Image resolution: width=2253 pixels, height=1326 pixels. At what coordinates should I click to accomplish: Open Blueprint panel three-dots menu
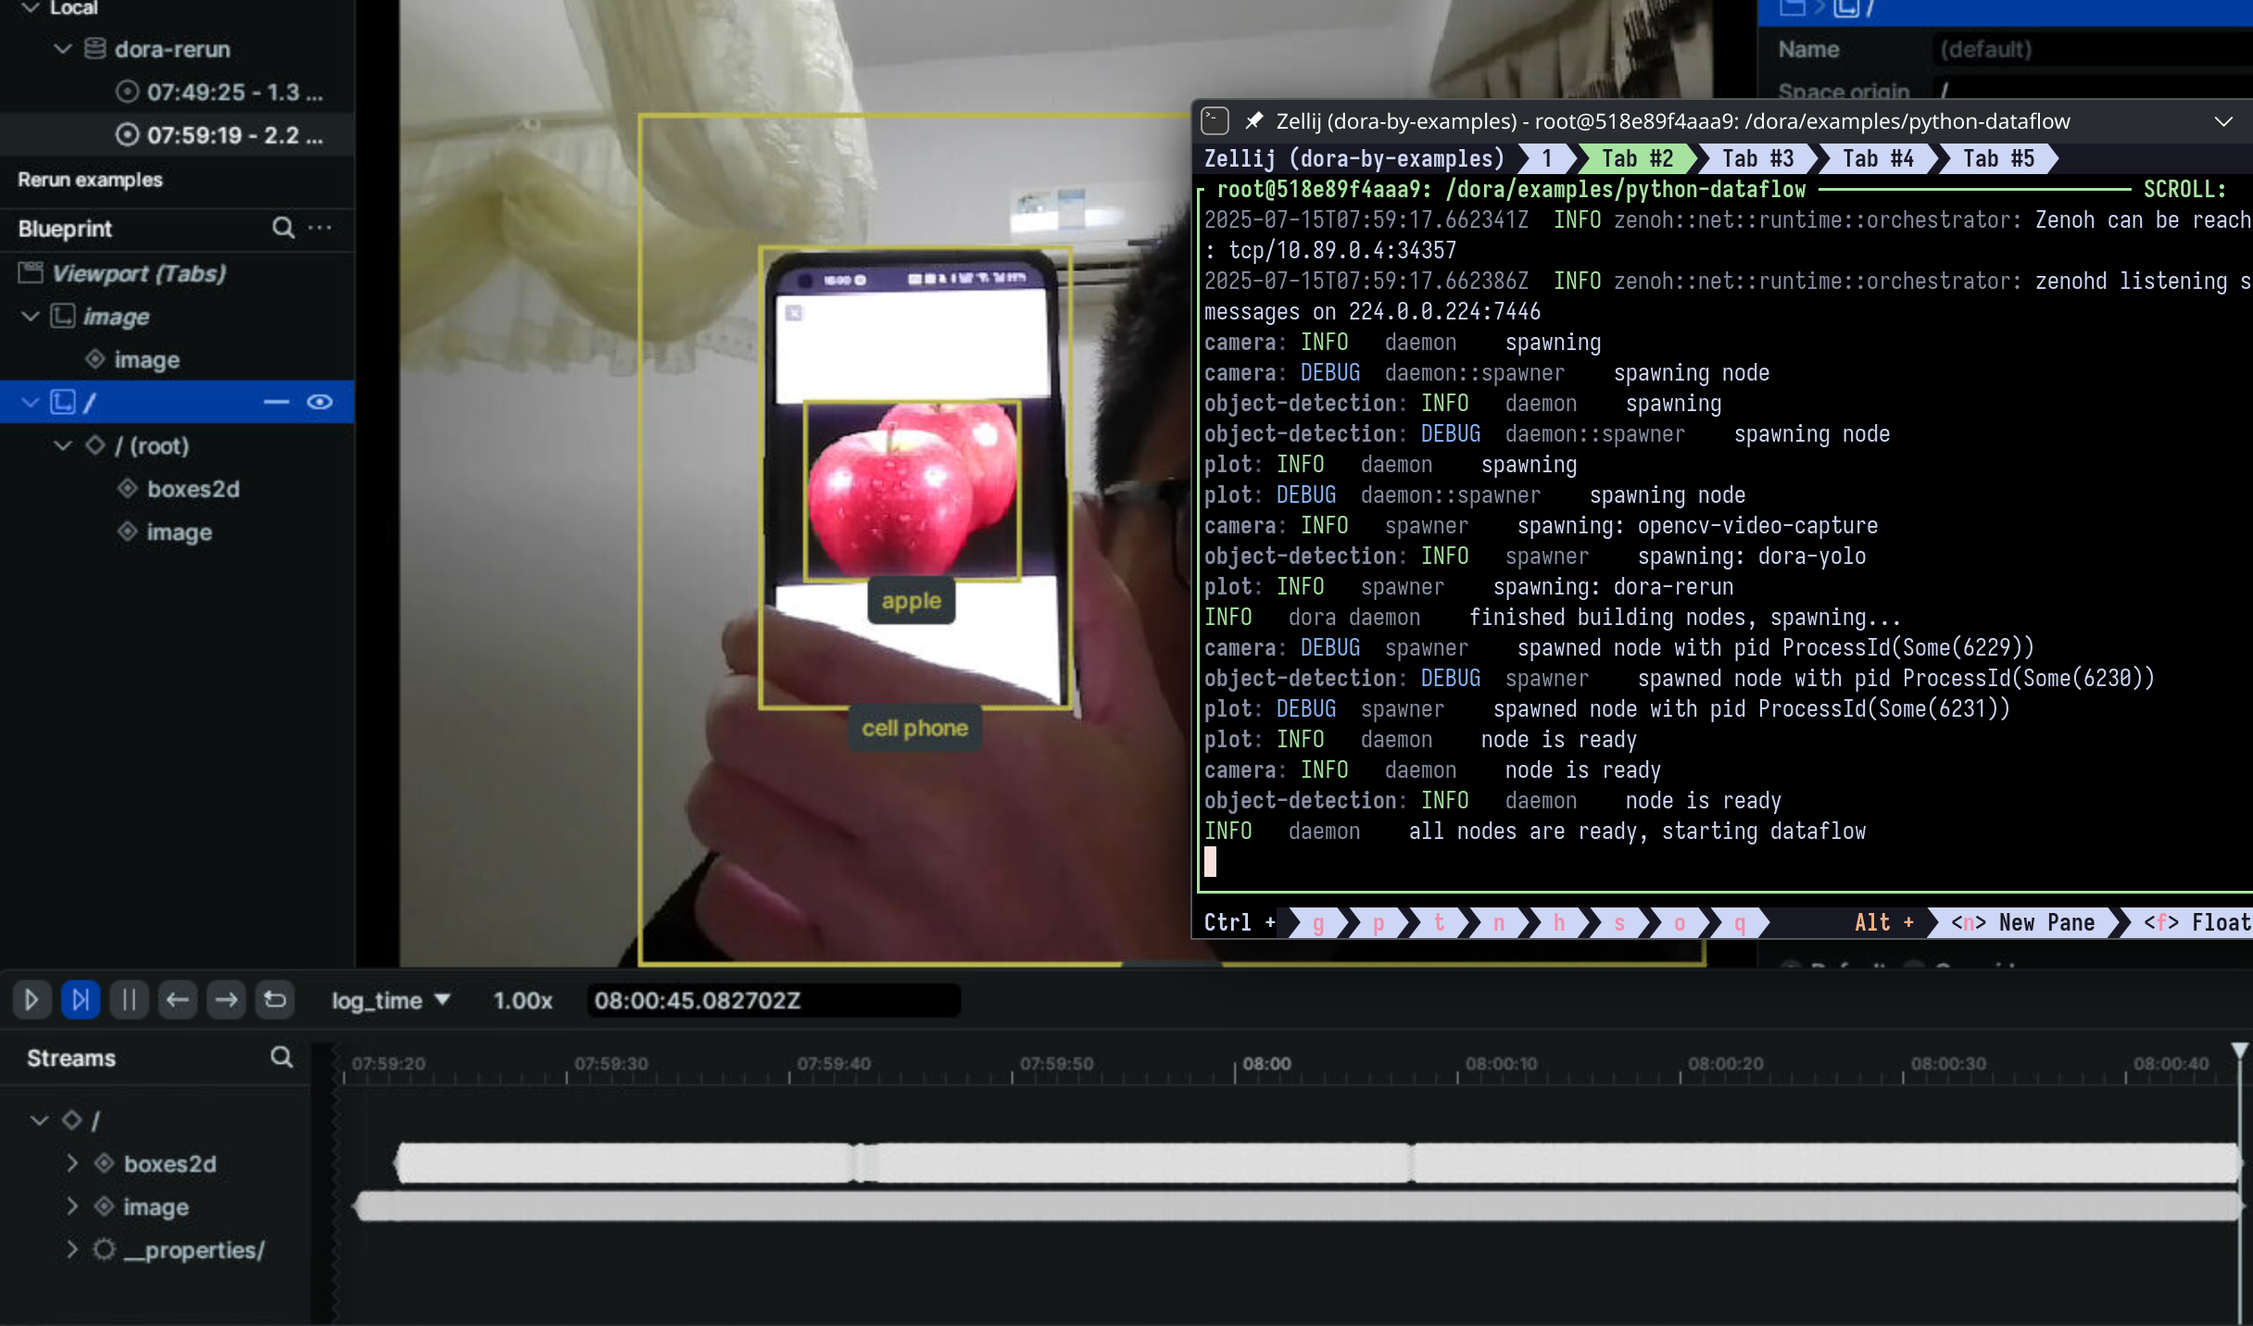pos(321,228)
